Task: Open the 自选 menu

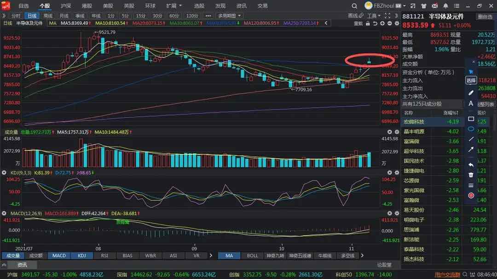Action: point(23,6)
